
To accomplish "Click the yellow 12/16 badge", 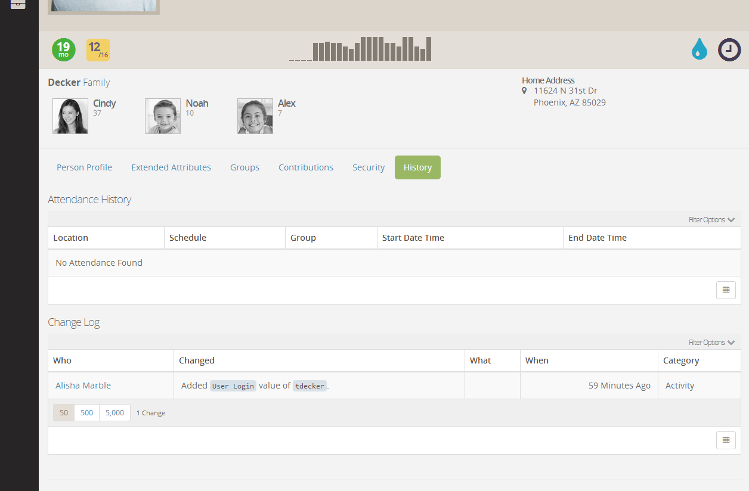I will click(x=98, y=50).
